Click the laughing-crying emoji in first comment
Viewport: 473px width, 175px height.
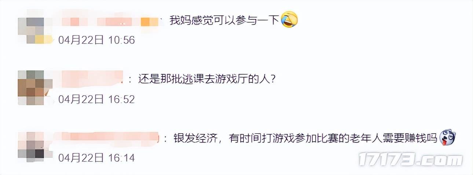coord(289,20)
